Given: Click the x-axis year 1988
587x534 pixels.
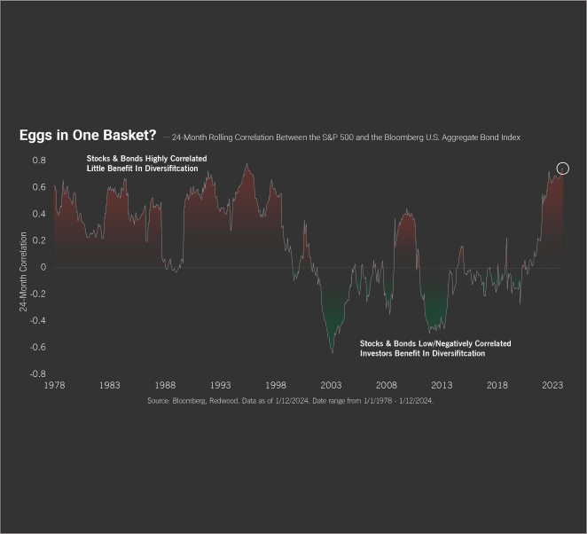Looking at the screenshot, I should point(165,385).
